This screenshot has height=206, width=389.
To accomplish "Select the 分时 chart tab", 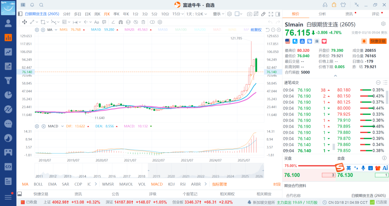I will pos(67,14).
